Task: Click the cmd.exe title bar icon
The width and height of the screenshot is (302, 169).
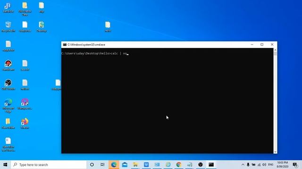Action: pos(65,45)
